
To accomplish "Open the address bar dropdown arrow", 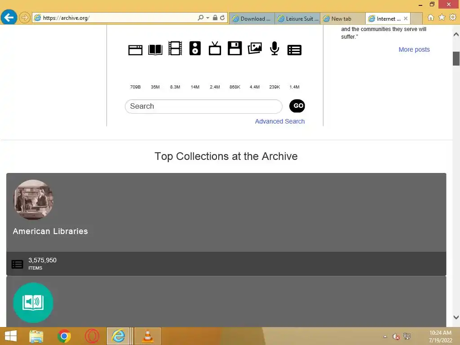I will tap(208, 18).
